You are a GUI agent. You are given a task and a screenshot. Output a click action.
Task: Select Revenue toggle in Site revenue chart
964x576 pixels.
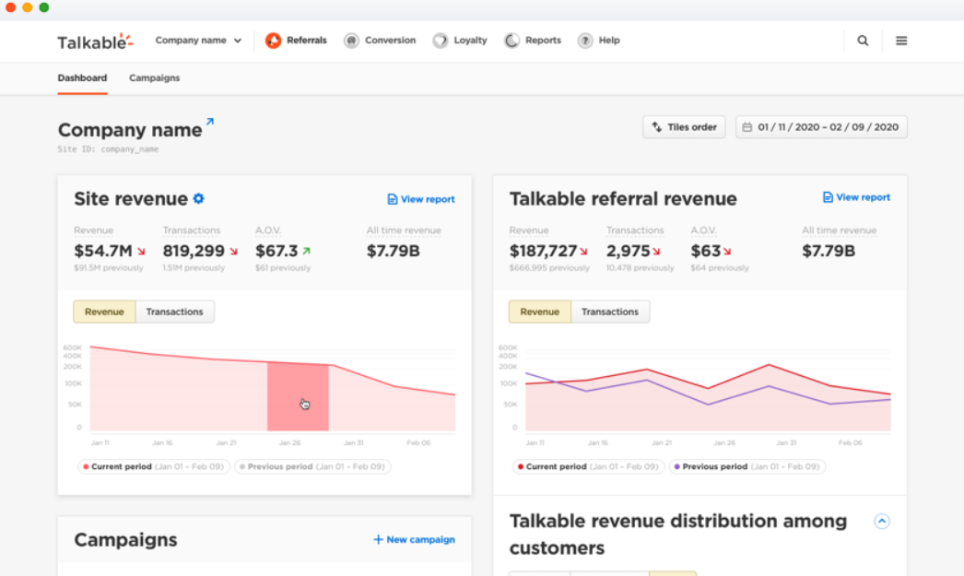(x=104, y=312)
